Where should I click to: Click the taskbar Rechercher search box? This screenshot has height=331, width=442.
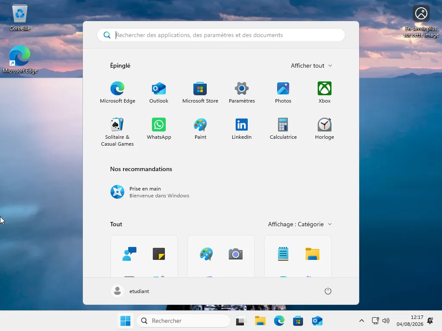click(183, 321)
